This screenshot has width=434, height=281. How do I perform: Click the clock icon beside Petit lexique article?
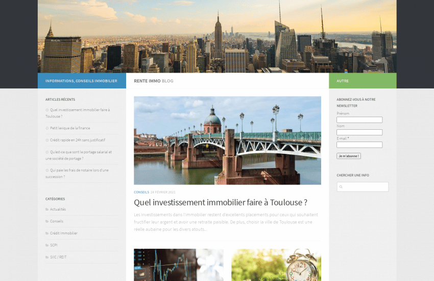click(47, 128)
